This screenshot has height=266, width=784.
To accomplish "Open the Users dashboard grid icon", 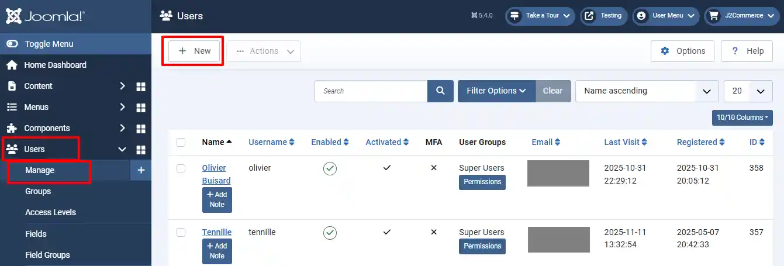I will (x=141, y=150).
